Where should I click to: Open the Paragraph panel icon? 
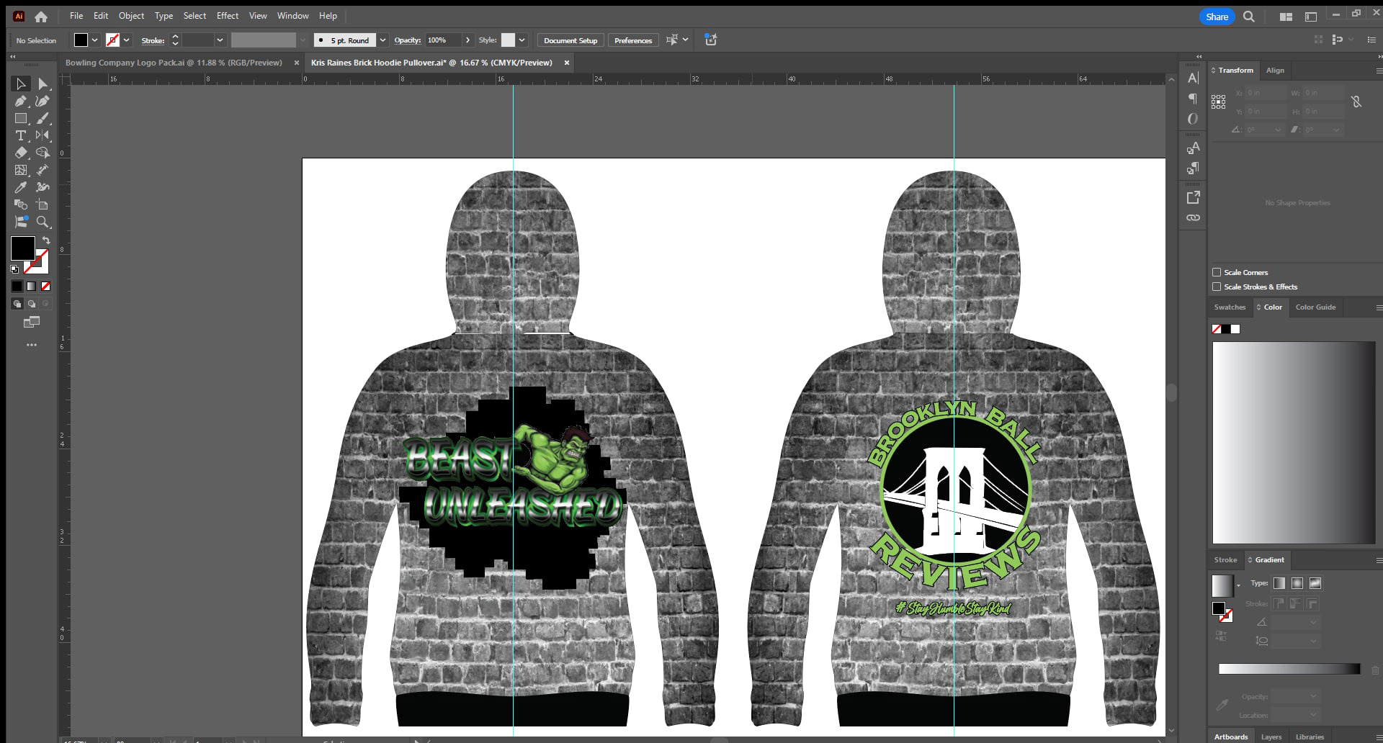coord(1193,98)
